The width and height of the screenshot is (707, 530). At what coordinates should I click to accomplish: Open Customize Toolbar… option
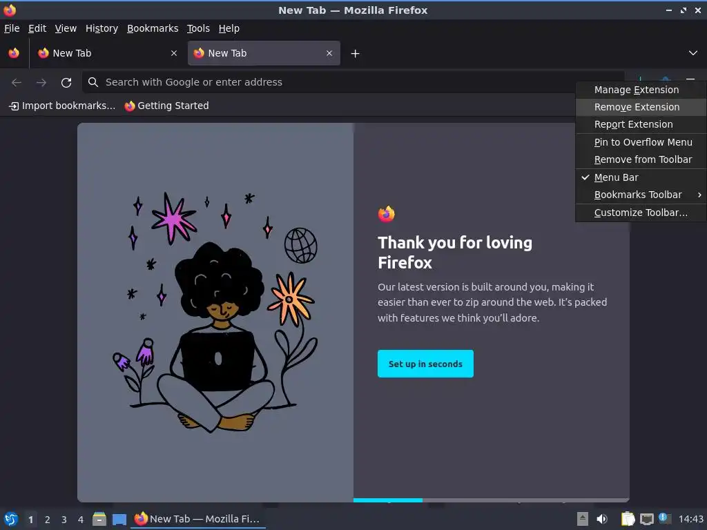click(x=641, y=213)
